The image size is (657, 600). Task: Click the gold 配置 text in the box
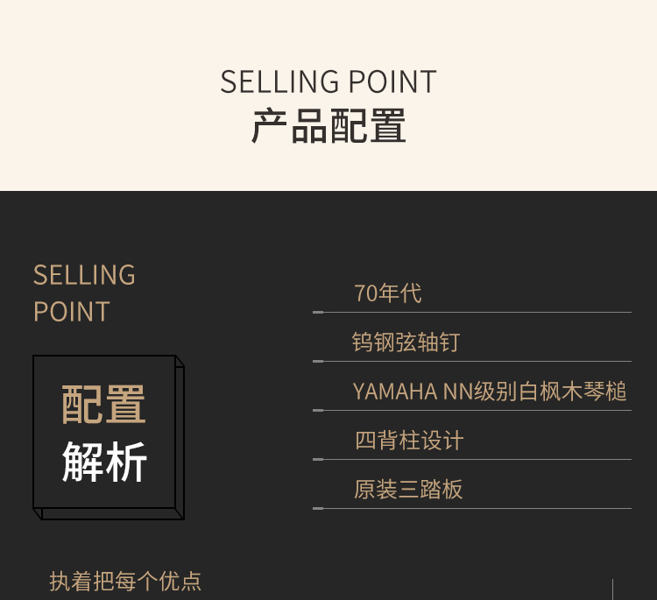click(x=103, y=405)
